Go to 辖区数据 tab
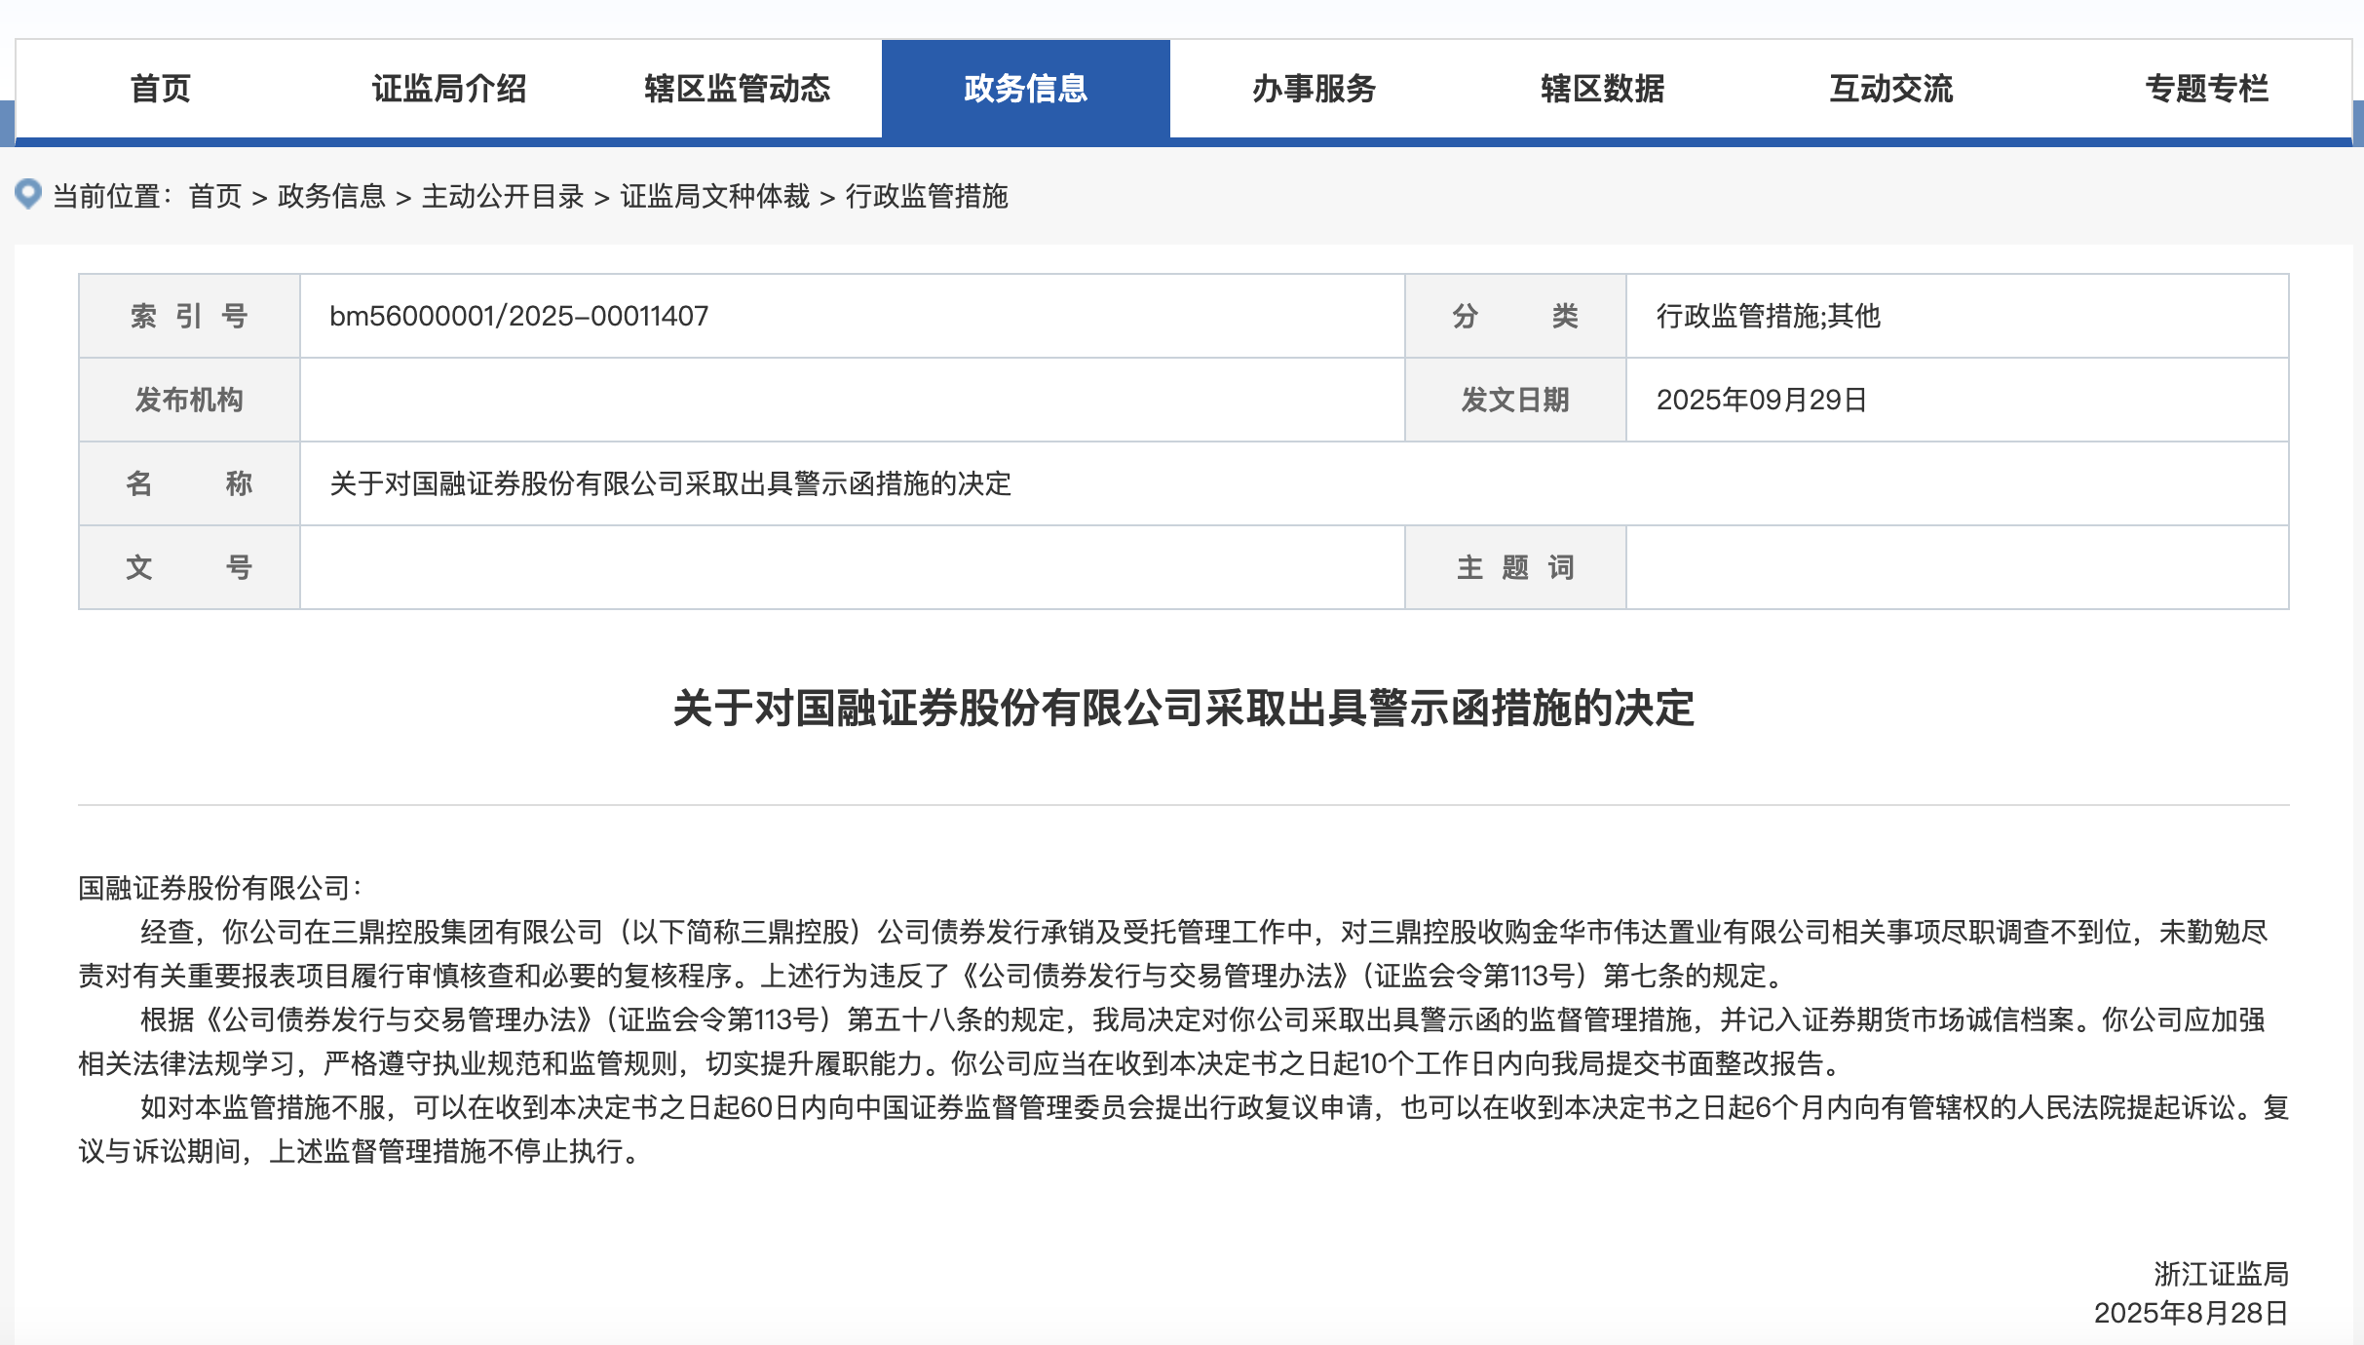Image resolution: width=2364 pixels, height=1345 pixels. coord(1602,89)
